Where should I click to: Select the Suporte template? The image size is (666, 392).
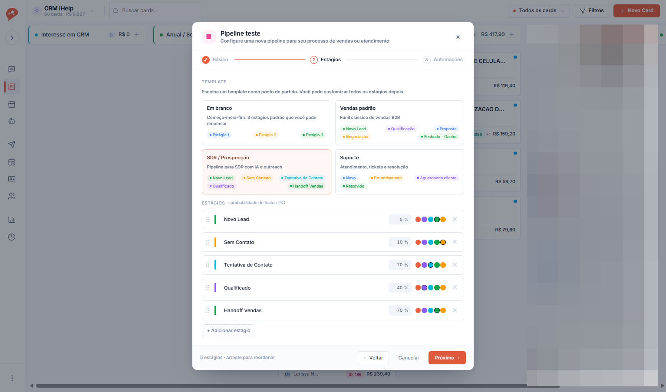point(399,172)
